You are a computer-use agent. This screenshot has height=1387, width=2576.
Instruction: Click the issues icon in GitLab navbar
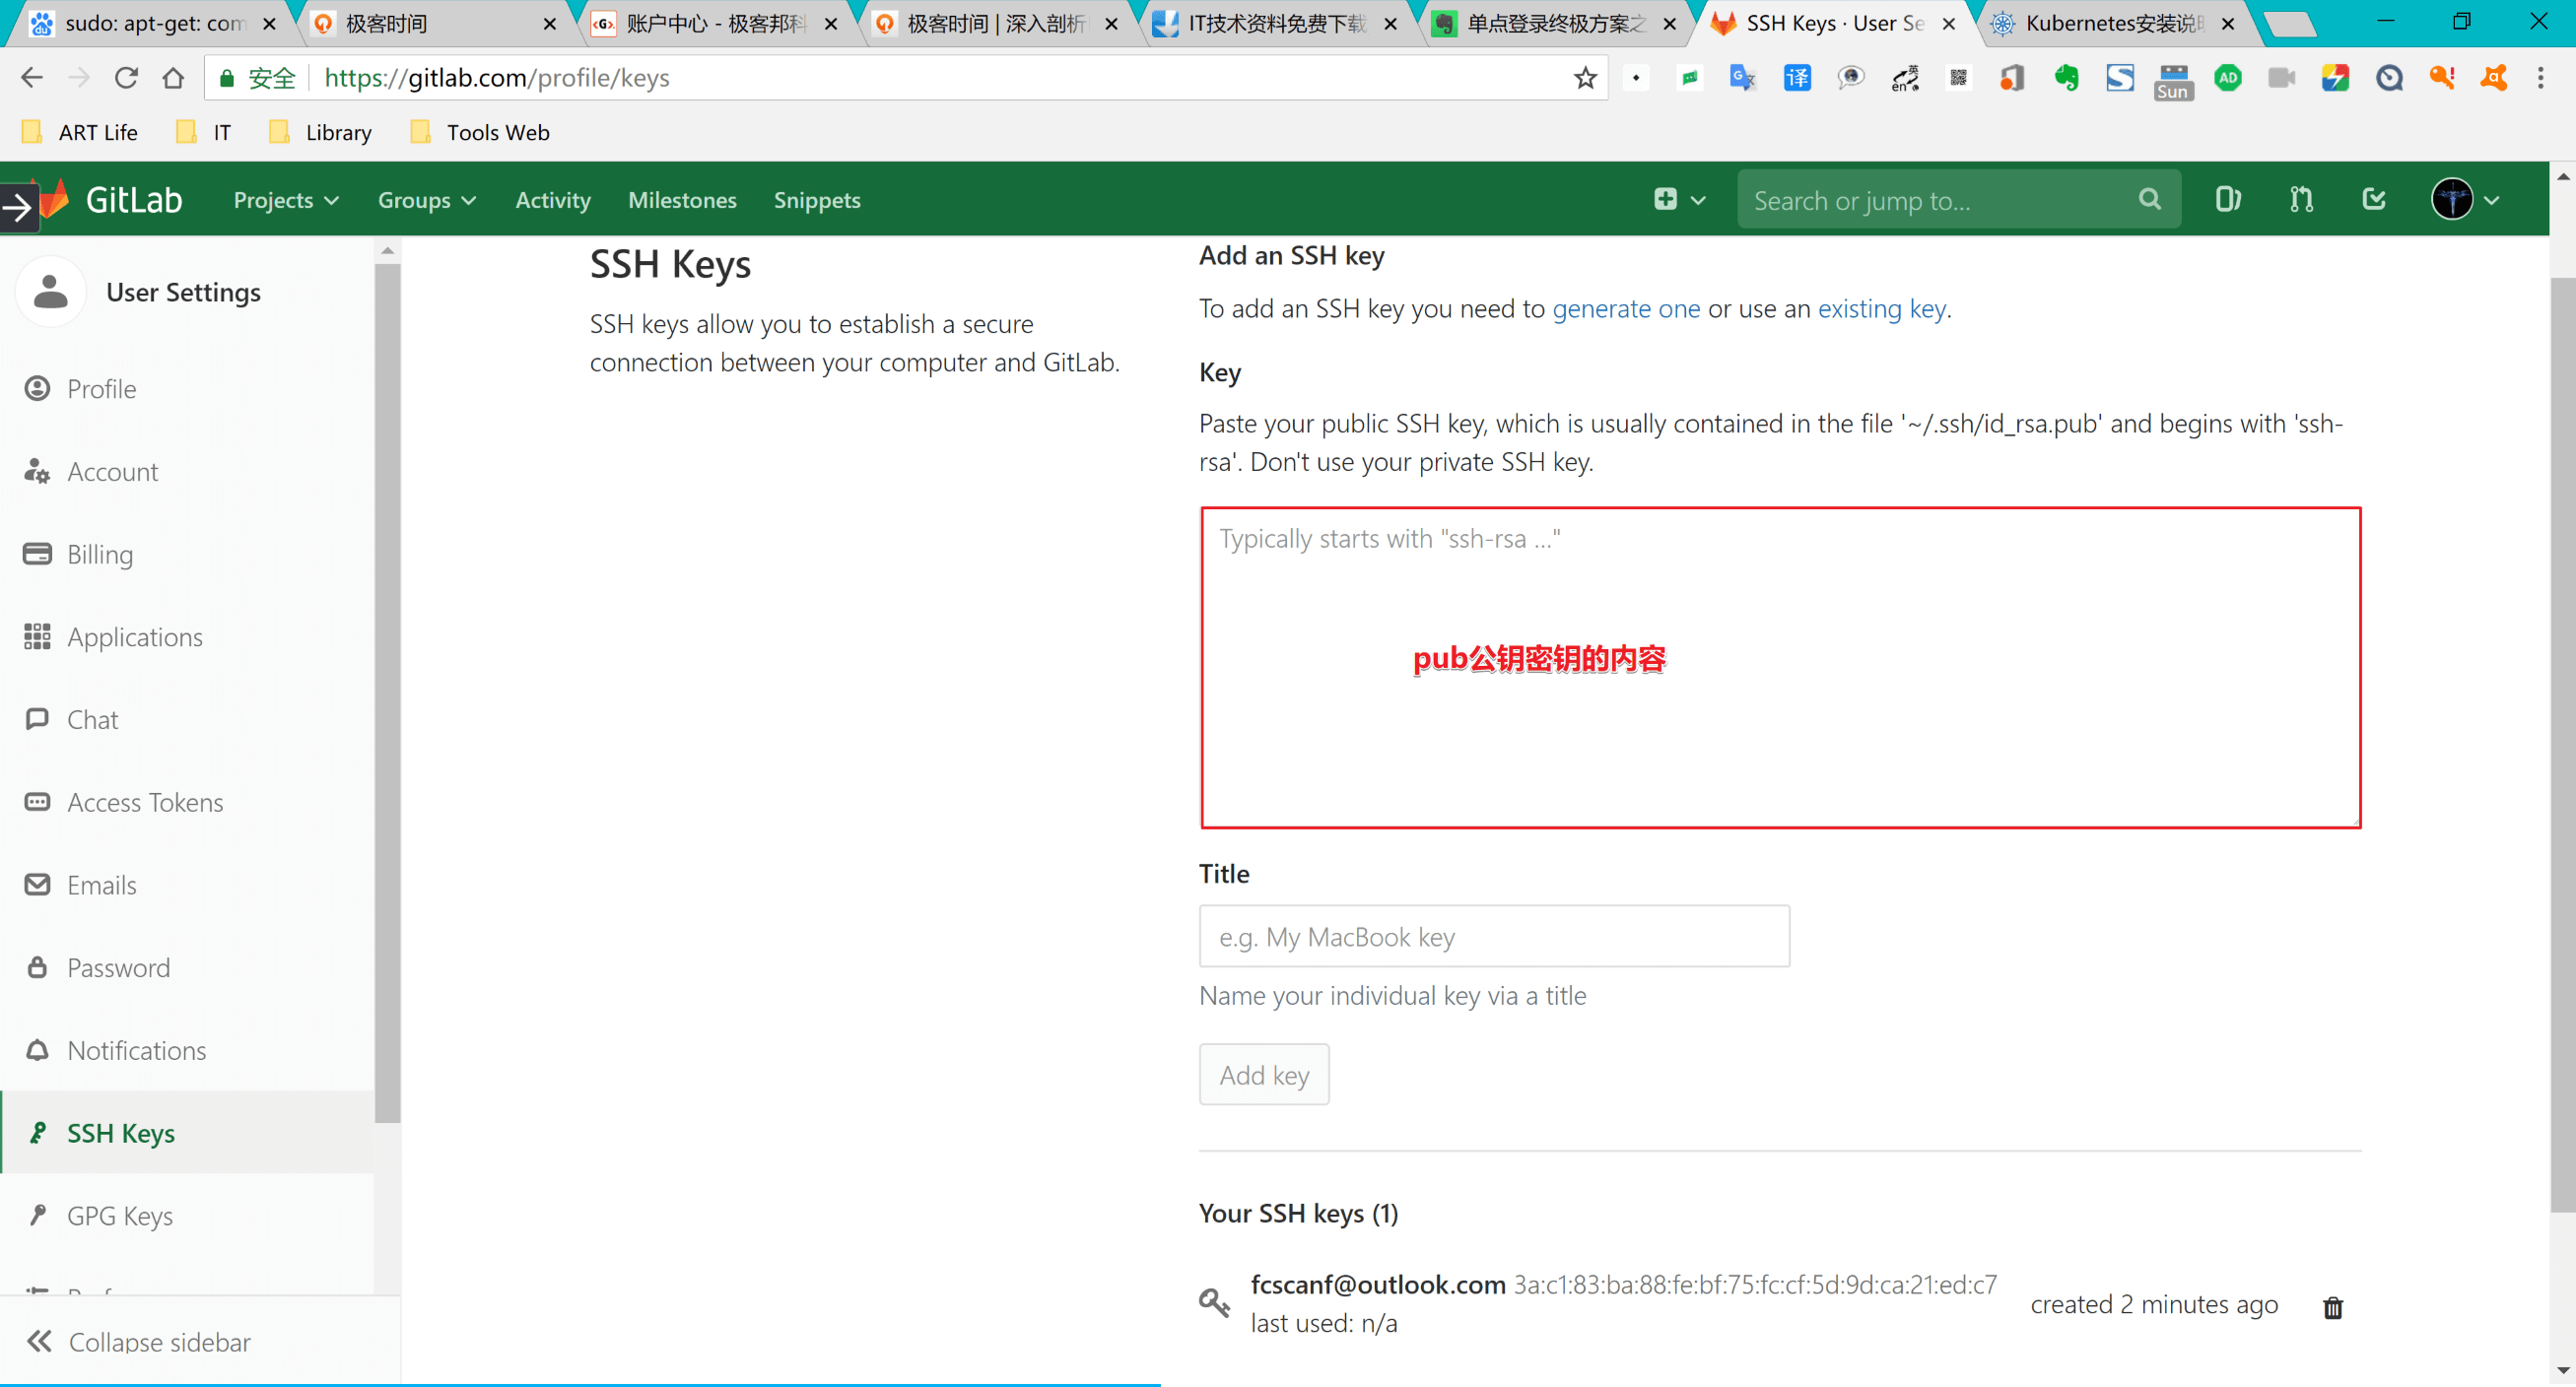pos(2227,200)
